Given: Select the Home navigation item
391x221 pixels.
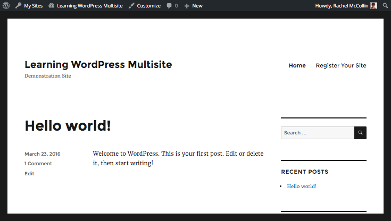Looking at the screenshot, I should (297, 65).
